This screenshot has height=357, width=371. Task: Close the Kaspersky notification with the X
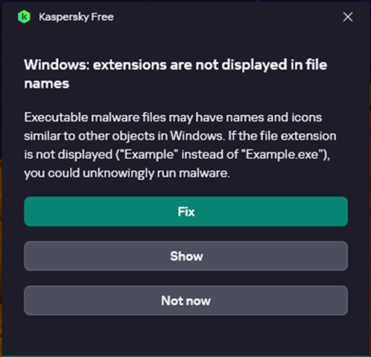348,17
